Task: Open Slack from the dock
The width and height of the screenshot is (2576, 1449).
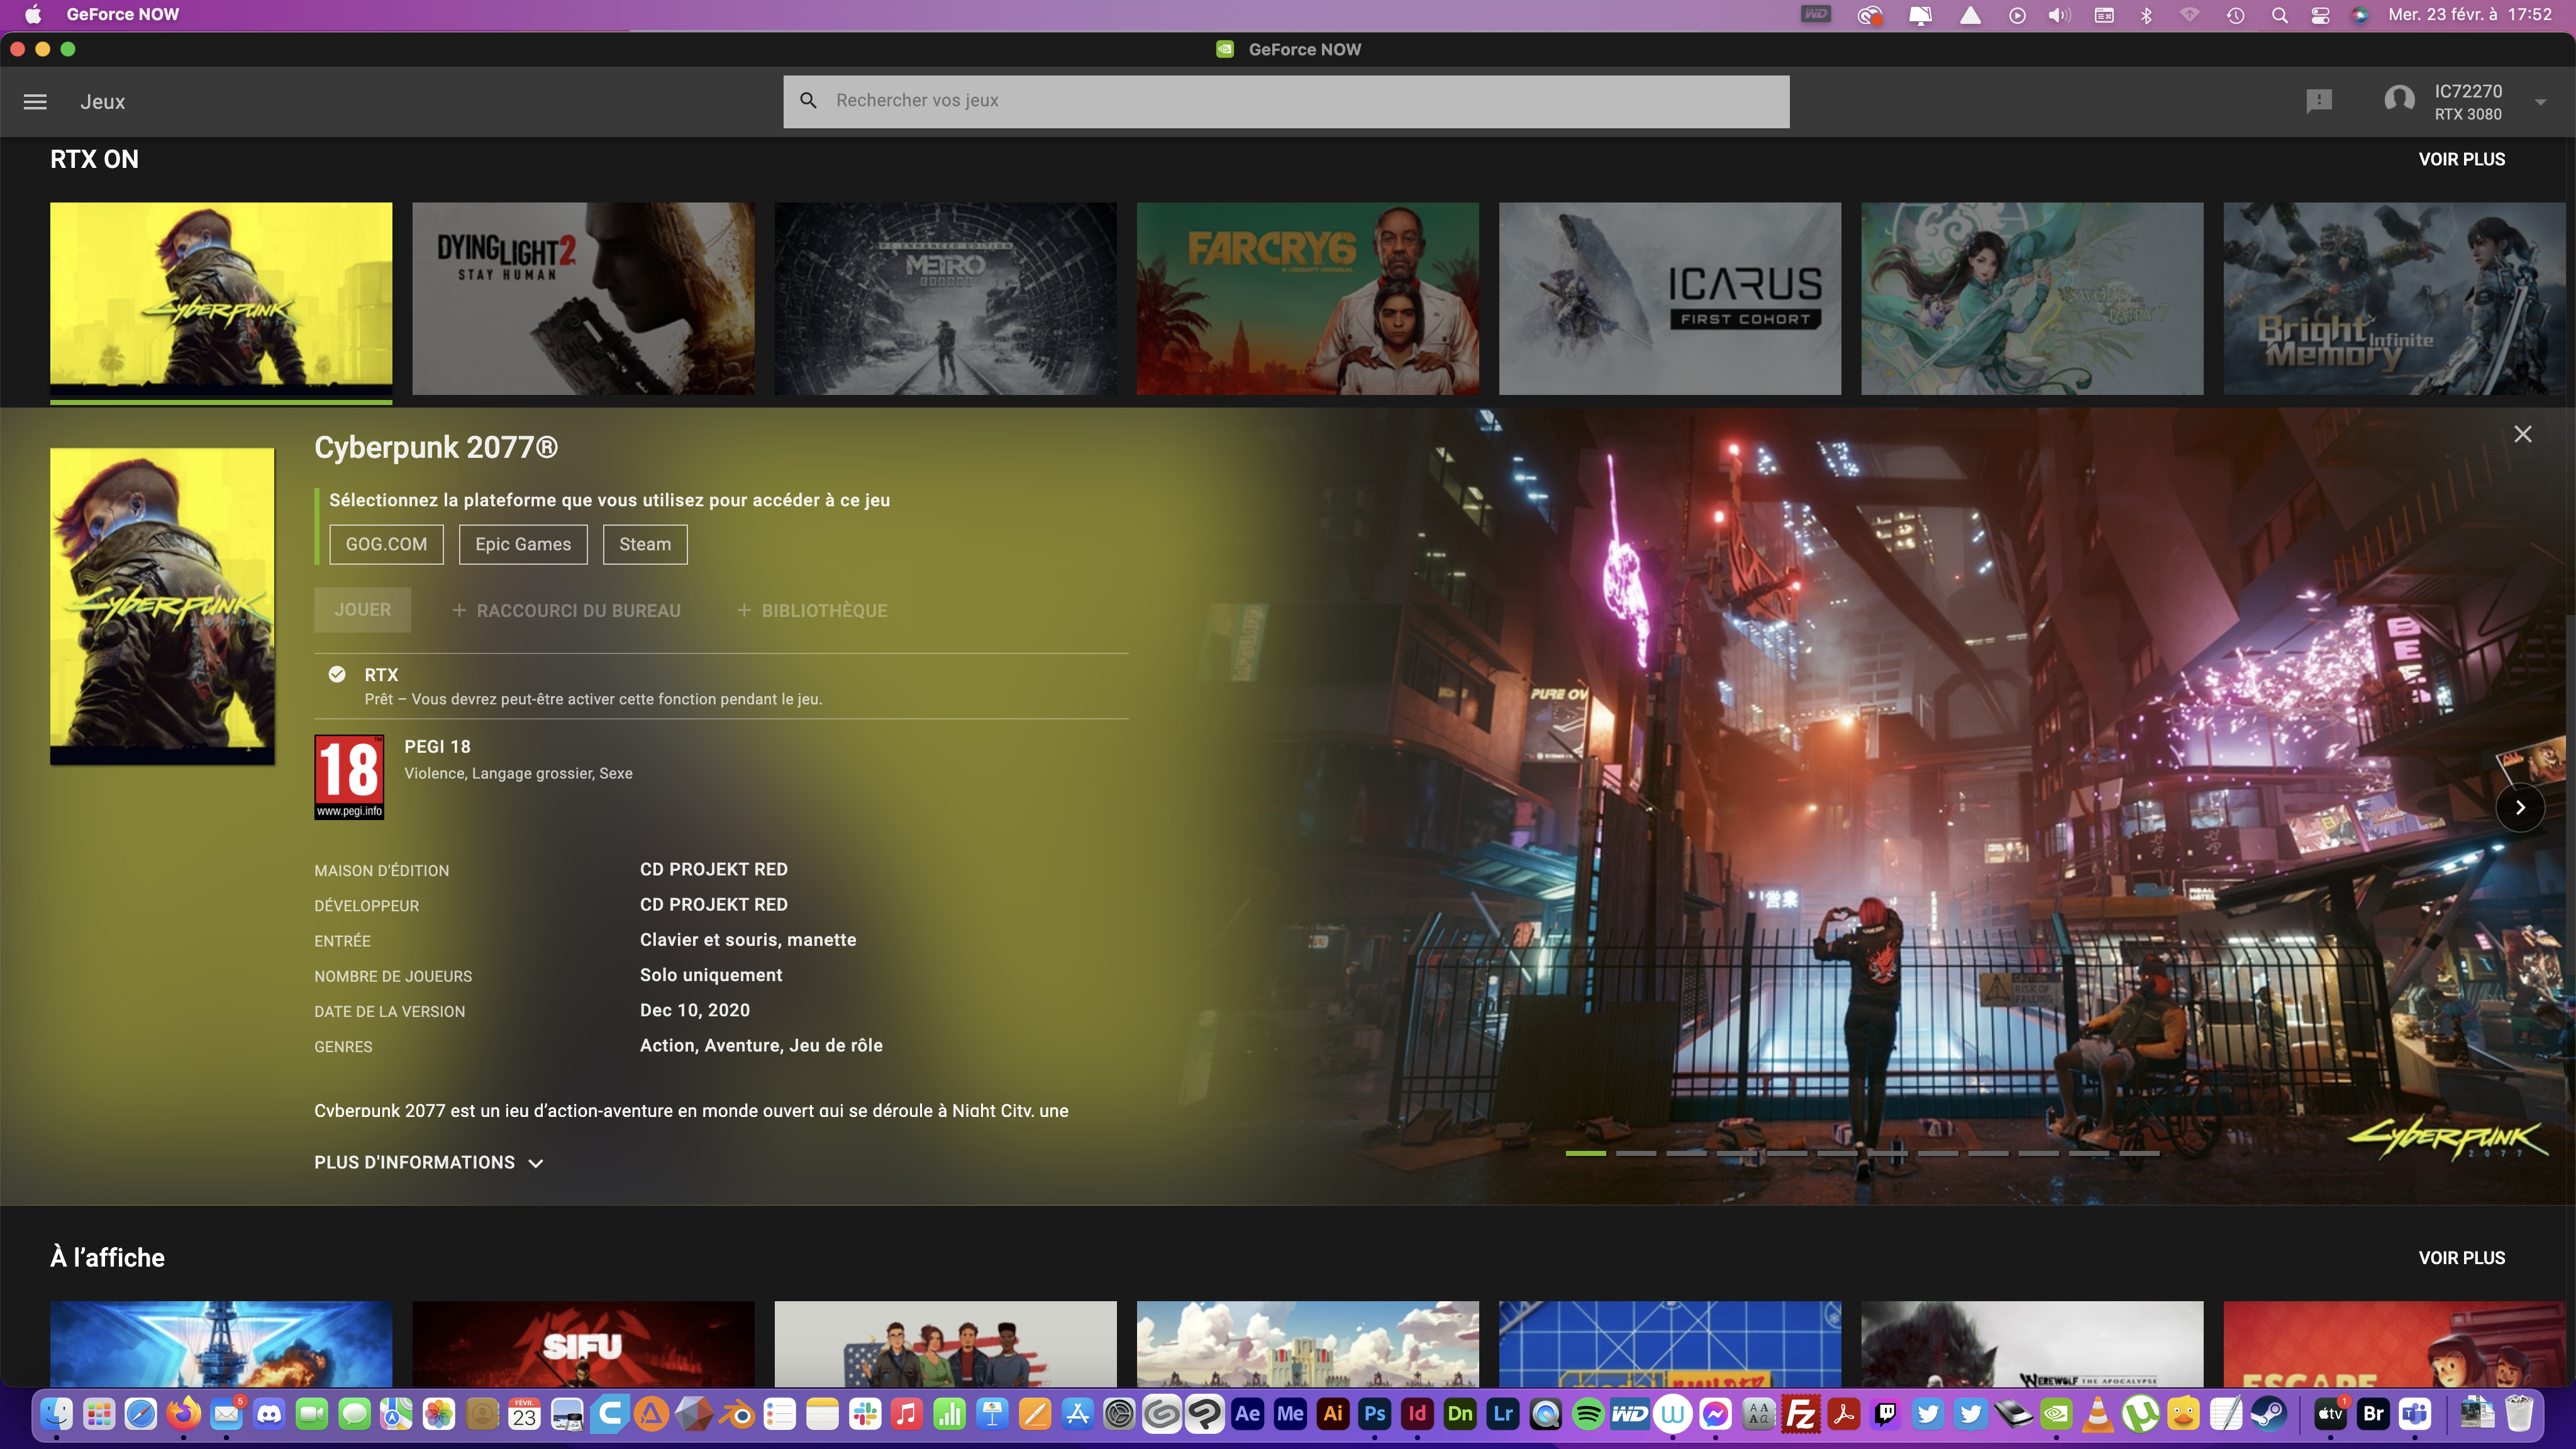Action: pyautogui.click(x=864, y=1414)
